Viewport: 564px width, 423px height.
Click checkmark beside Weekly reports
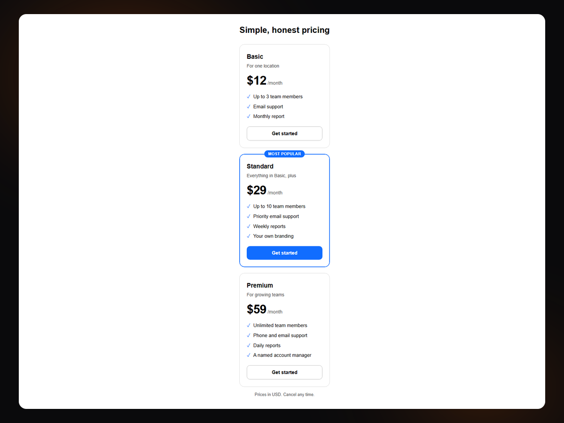tap(249, 227)
